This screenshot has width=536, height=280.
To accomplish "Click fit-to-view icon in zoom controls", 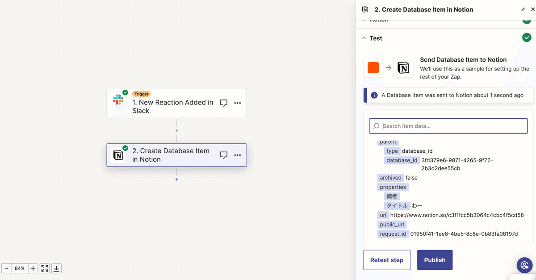I will (x=45, y=268).
